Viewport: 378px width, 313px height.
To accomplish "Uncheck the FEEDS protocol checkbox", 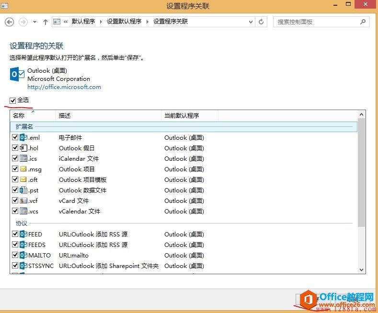I will [x=15, y=245].
